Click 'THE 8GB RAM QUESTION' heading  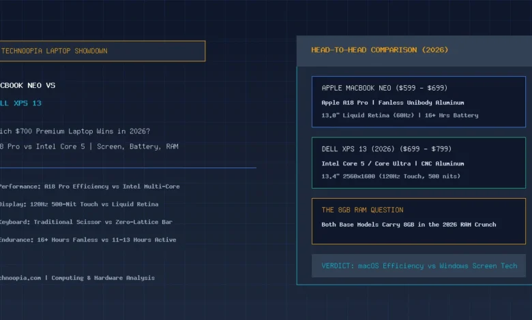[x=362, y=210]
